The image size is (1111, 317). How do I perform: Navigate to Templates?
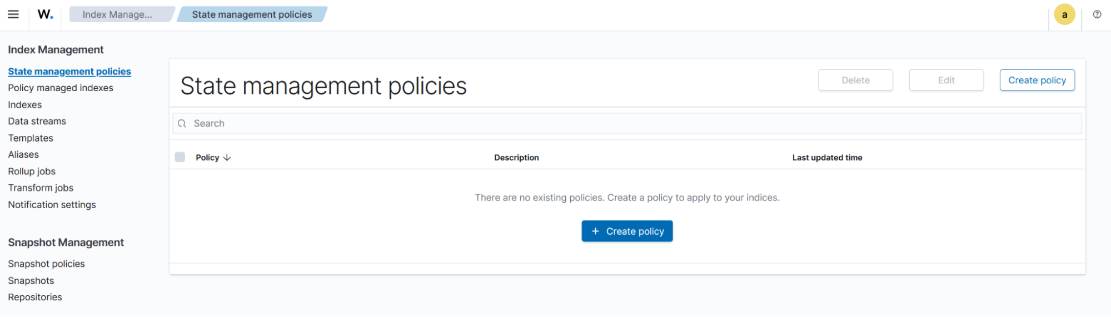coord(31,138)
